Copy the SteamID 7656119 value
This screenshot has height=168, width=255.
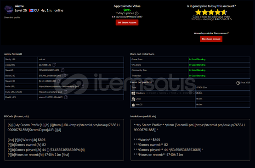[x=62, y=70]
